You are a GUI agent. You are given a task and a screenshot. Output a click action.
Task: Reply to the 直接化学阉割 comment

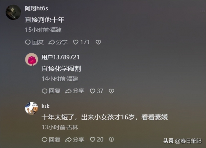click(51, 91)
